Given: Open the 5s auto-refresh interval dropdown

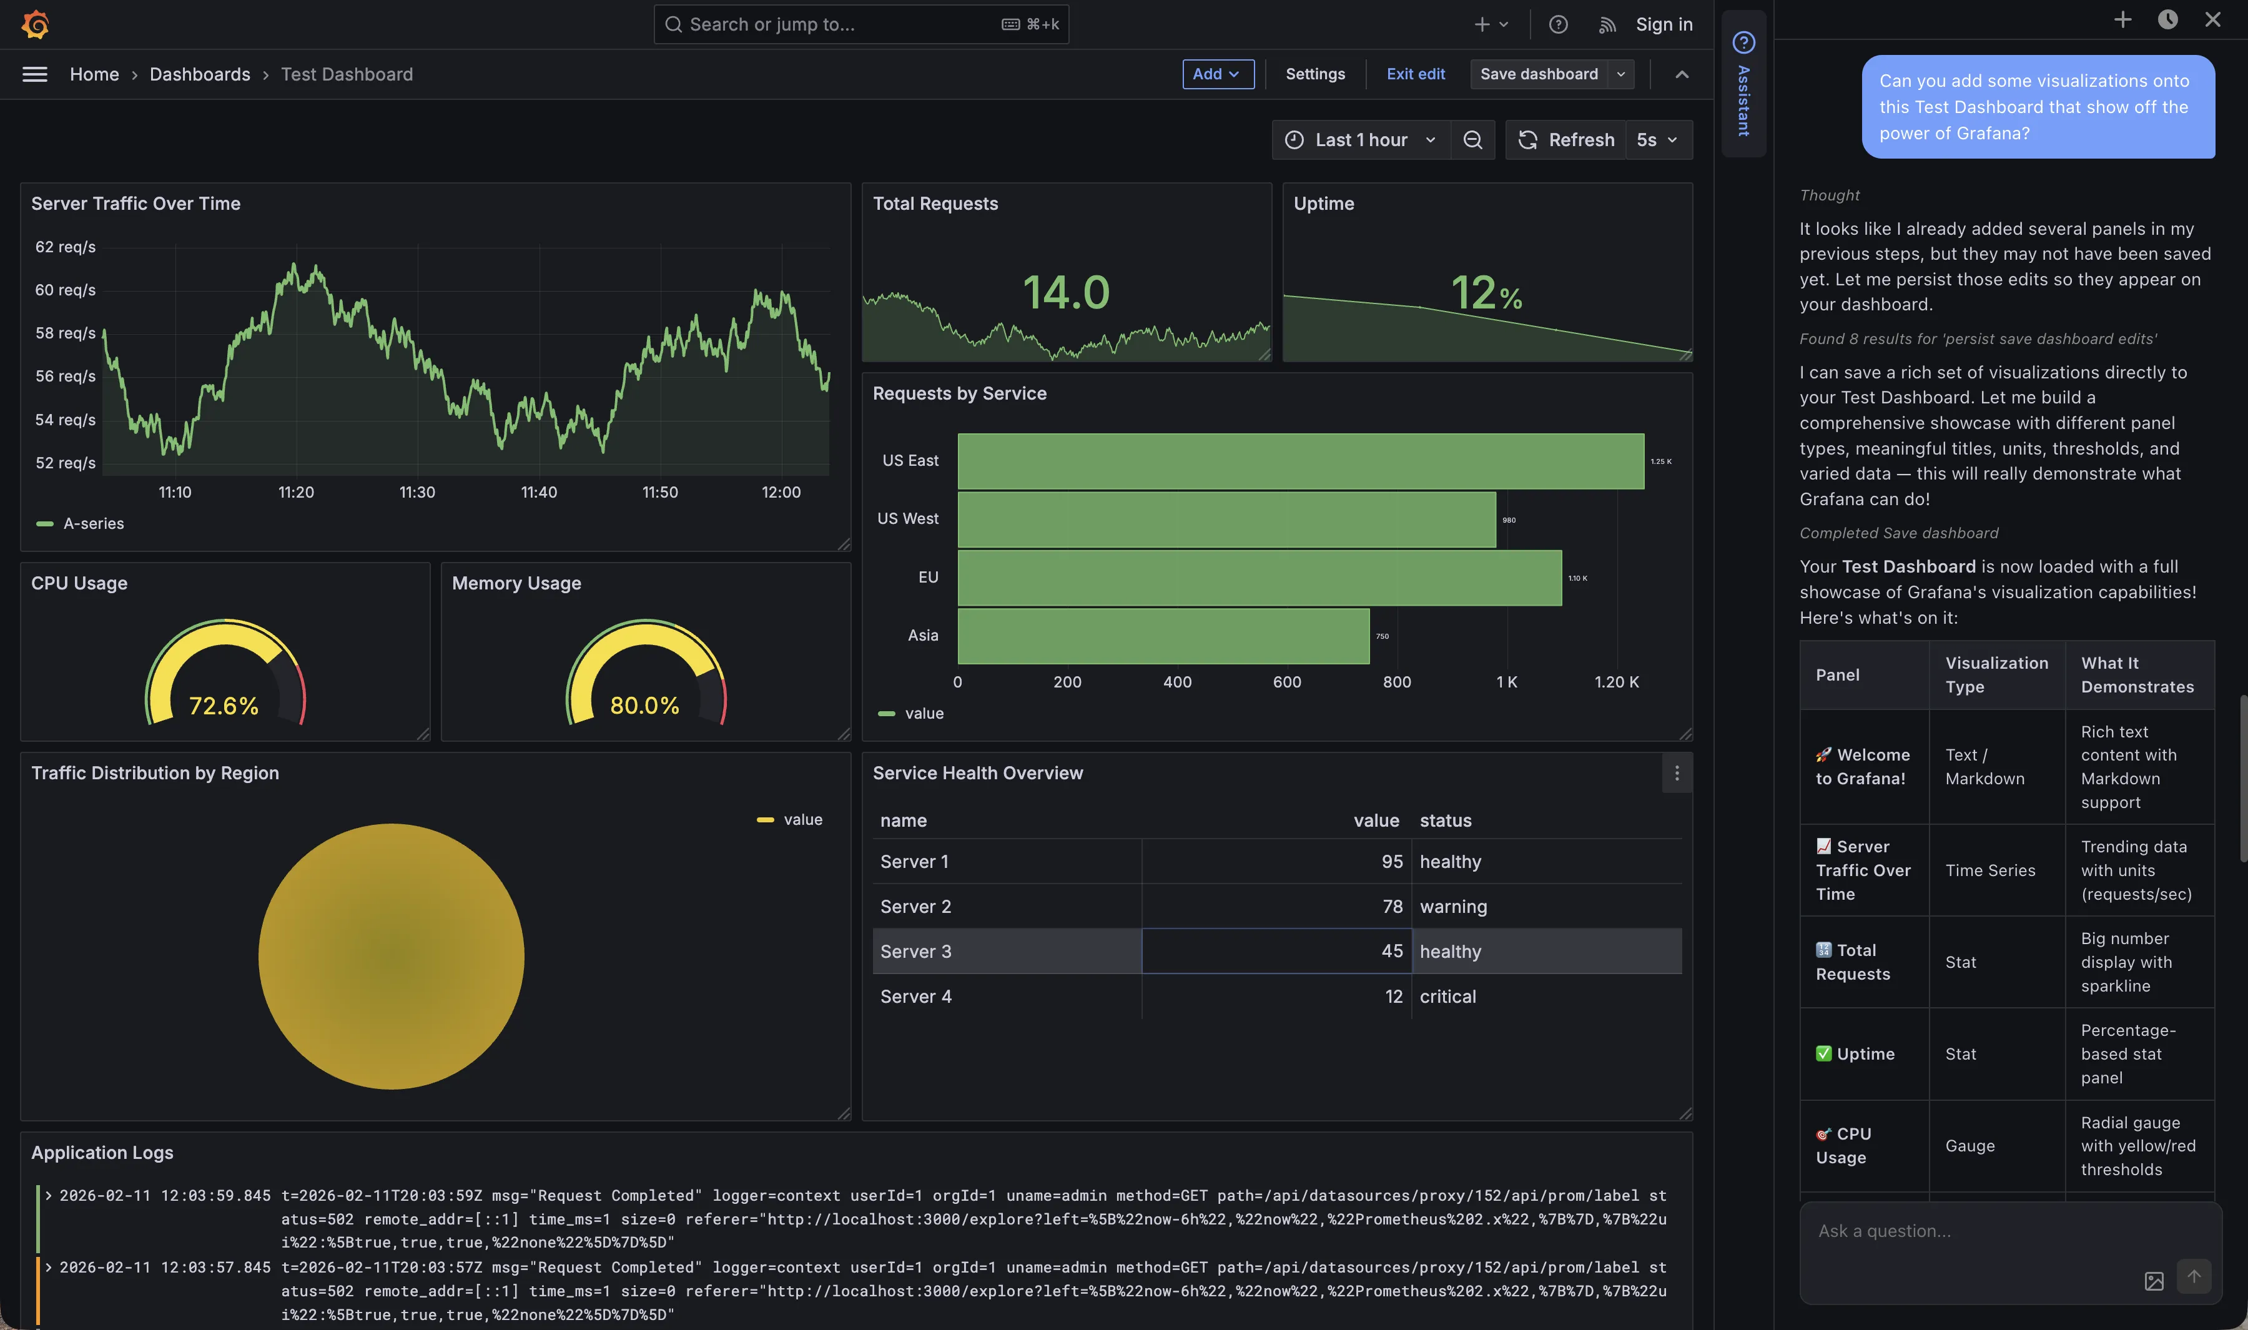Looking at the screenshot, I should pyautogui.click(x=1657, y=140).
